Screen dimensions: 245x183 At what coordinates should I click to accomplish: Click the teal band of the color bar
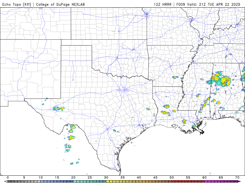tap(90, 181)
